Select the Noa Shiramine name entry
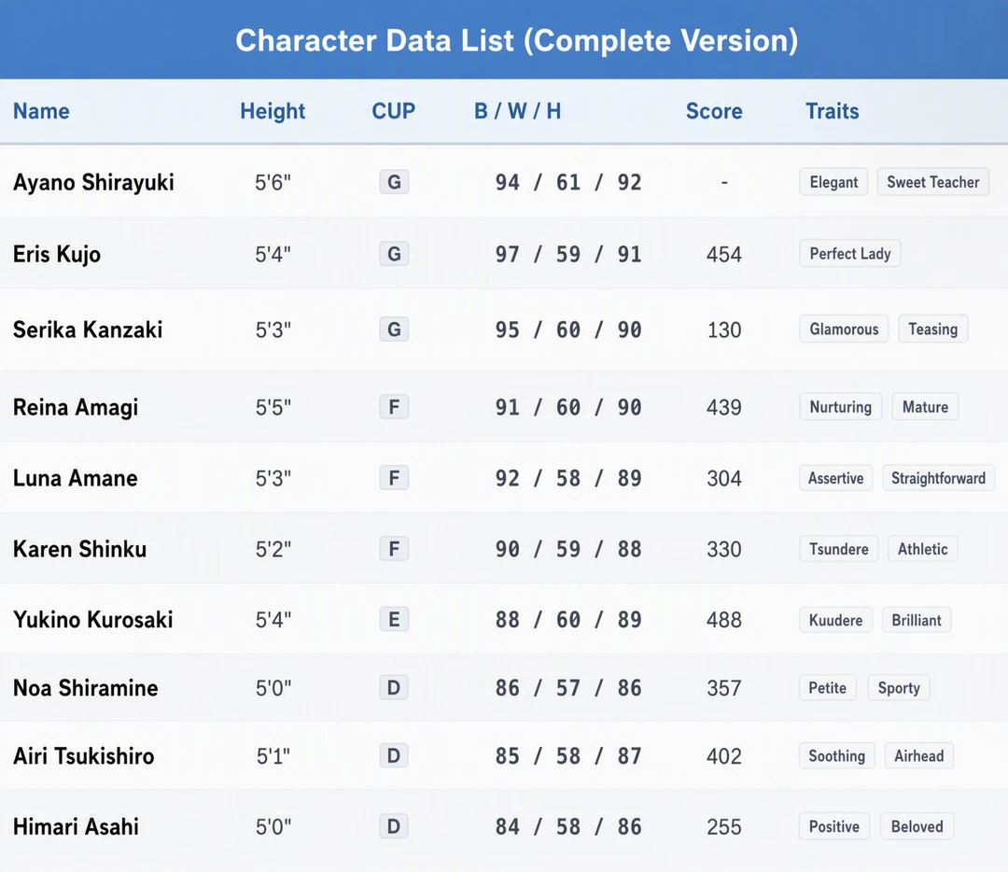1008x872 pixels. click(86, 687)
